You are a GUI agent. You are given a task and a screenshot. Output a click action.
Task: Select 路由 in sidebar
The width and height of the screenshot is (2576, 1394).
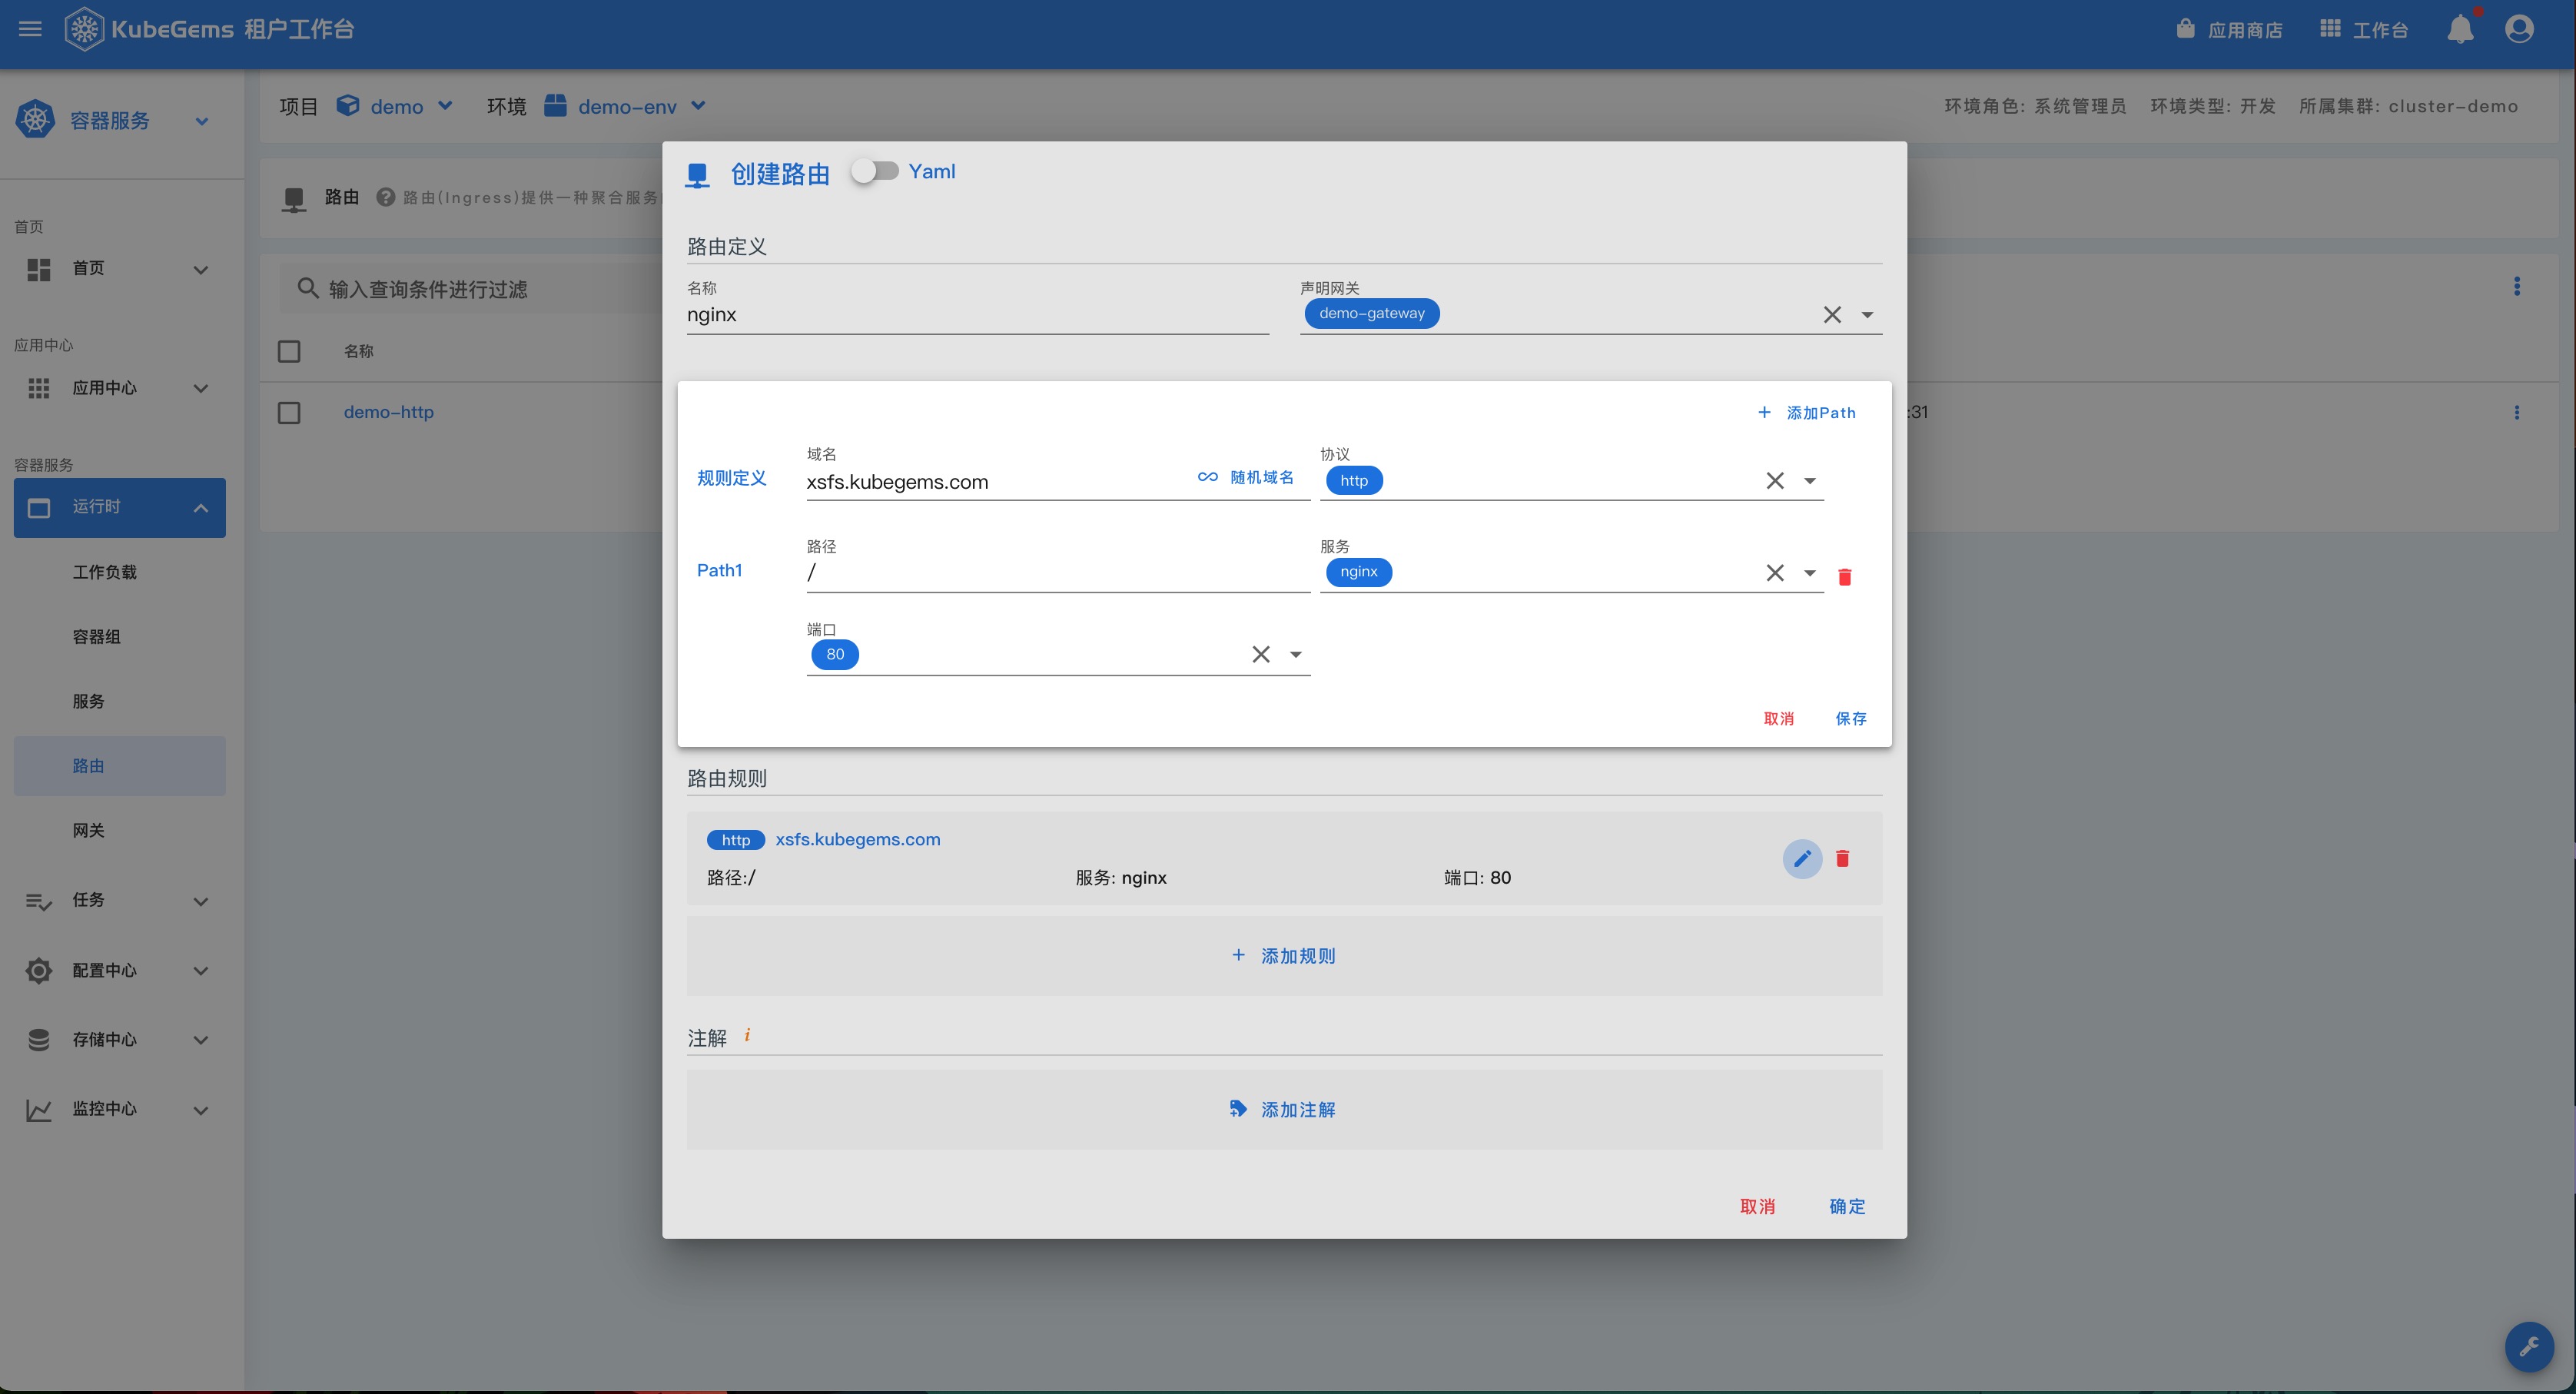click(120, 766)
